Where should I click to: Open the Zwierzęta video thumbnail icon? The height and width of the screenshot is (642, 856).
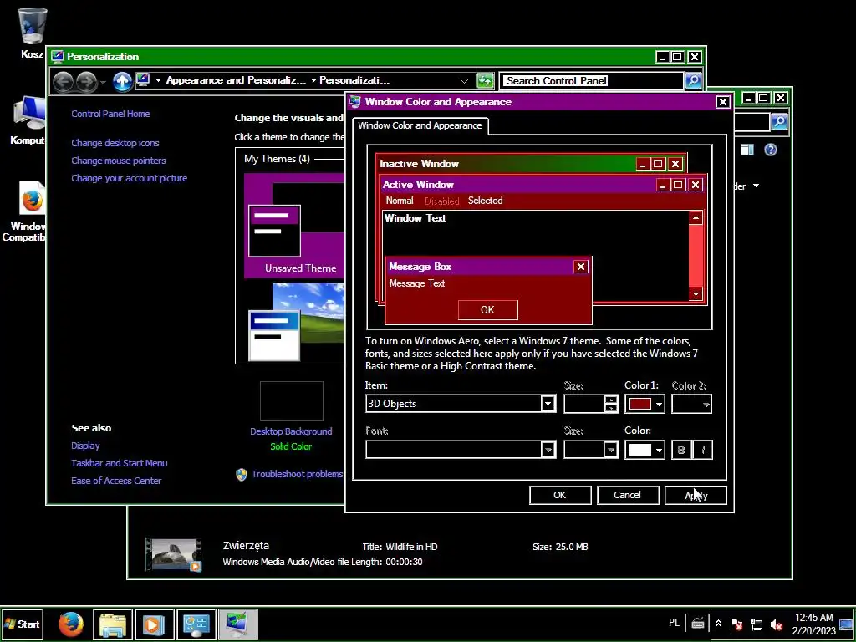pyautogui.click(x=174, y=554)
